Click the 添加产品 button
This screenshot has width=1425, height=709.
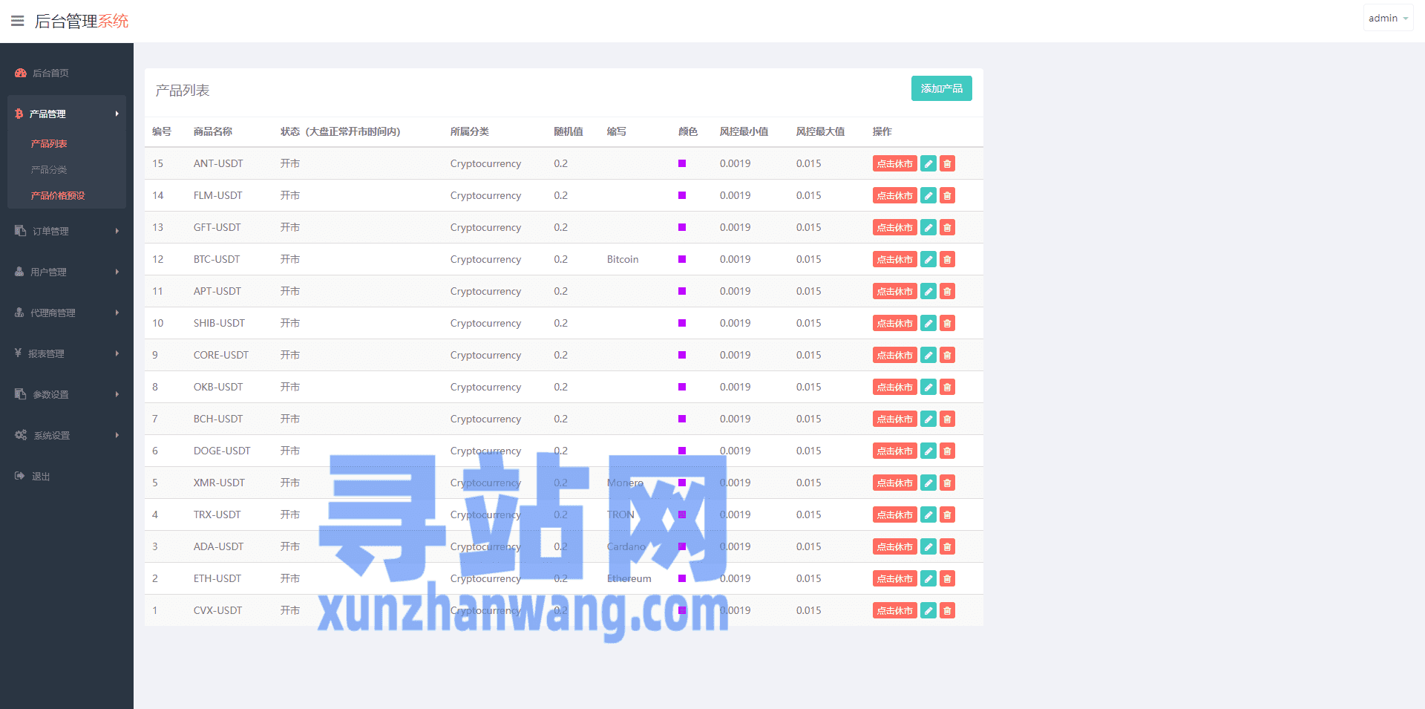point(941,88)
